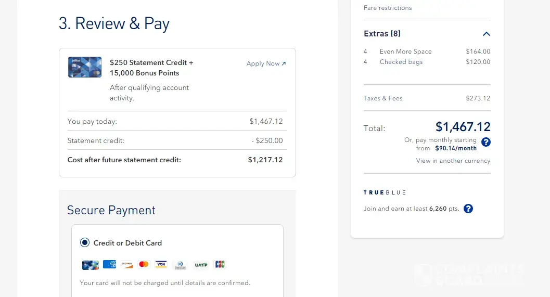Click the $90.14/month payment text
The image size is (550, 297).
(x=456, y=148)
